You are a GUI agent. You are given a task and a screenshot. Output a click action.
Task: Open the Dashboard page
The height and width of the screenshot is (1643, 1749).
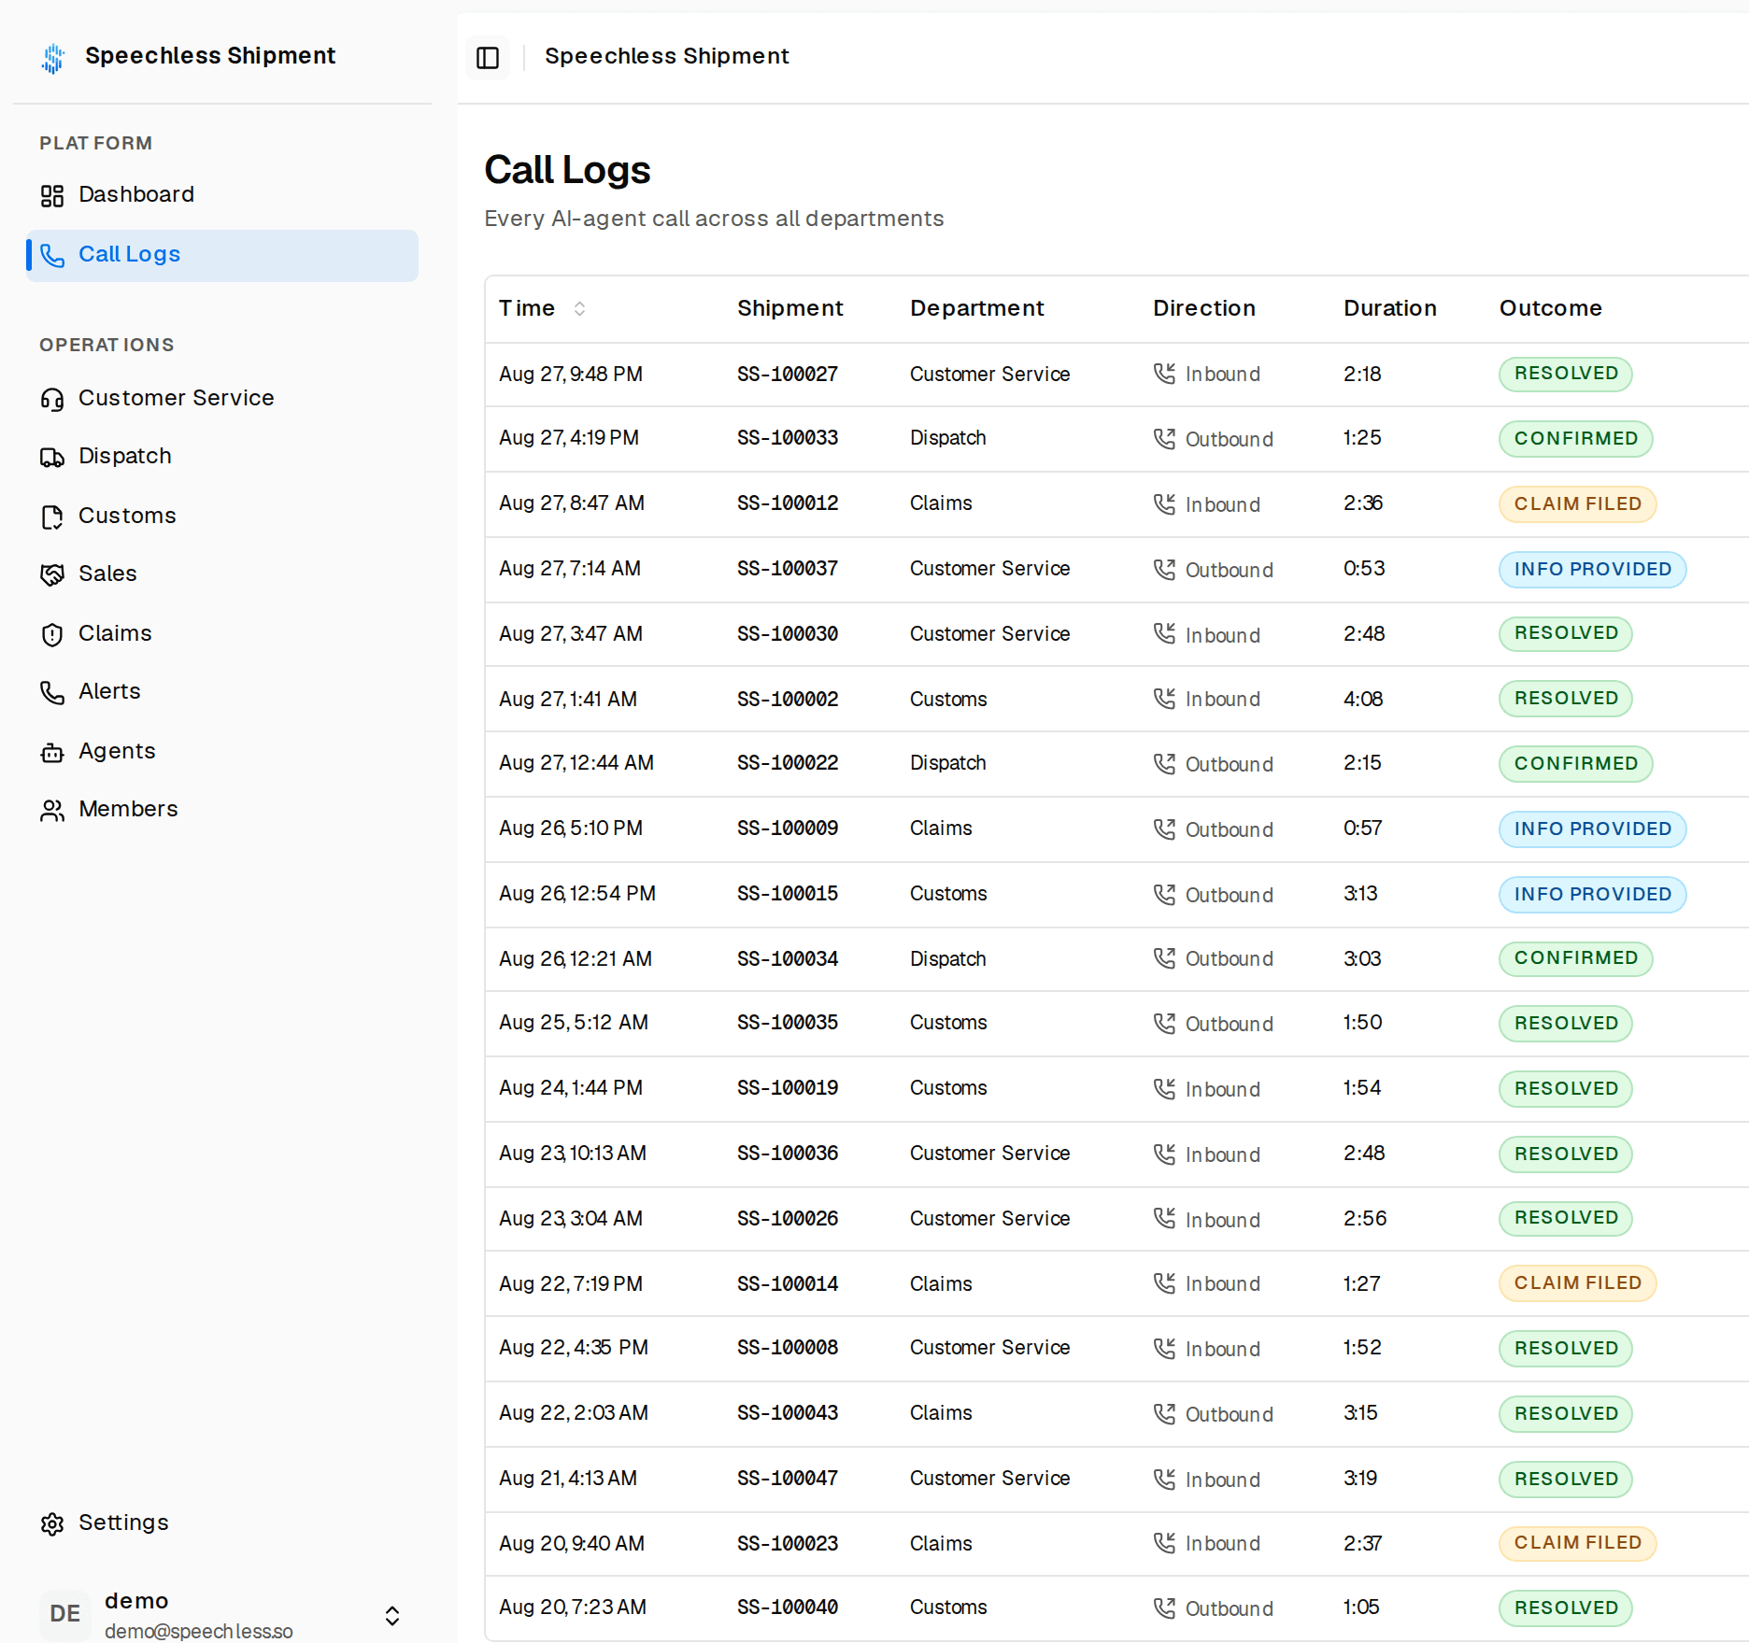click(x=222, y=195)
